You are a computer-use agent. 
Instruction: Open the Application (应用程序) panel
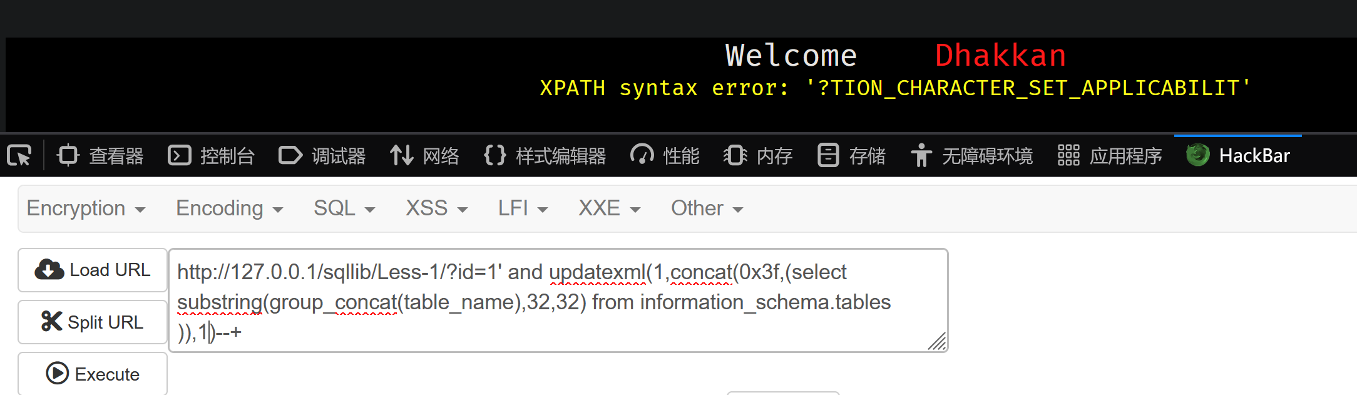click(1110, 155)
